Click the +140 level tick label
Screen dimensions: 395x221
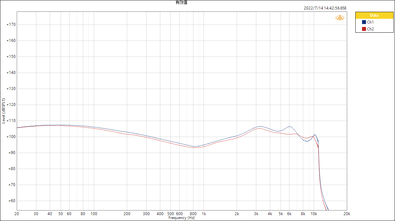11,73
